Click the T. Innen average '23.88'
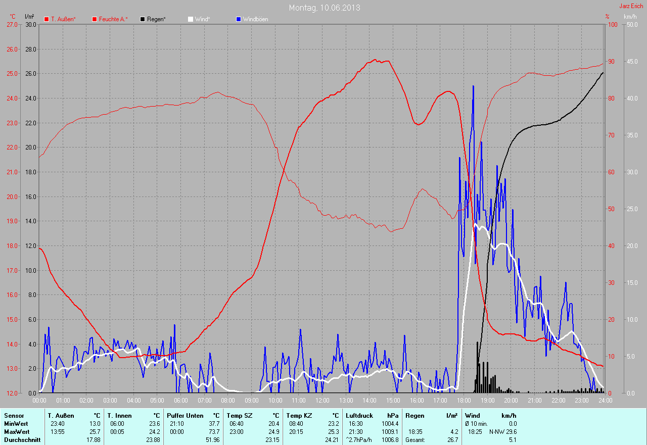The image size is (647, 445). click(x=153, y=440)
